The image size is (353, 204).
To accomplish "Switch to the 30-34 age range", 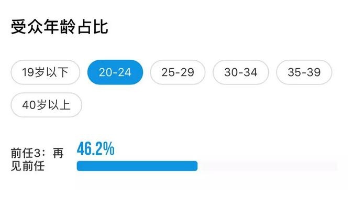I will [x=241, y=72].
